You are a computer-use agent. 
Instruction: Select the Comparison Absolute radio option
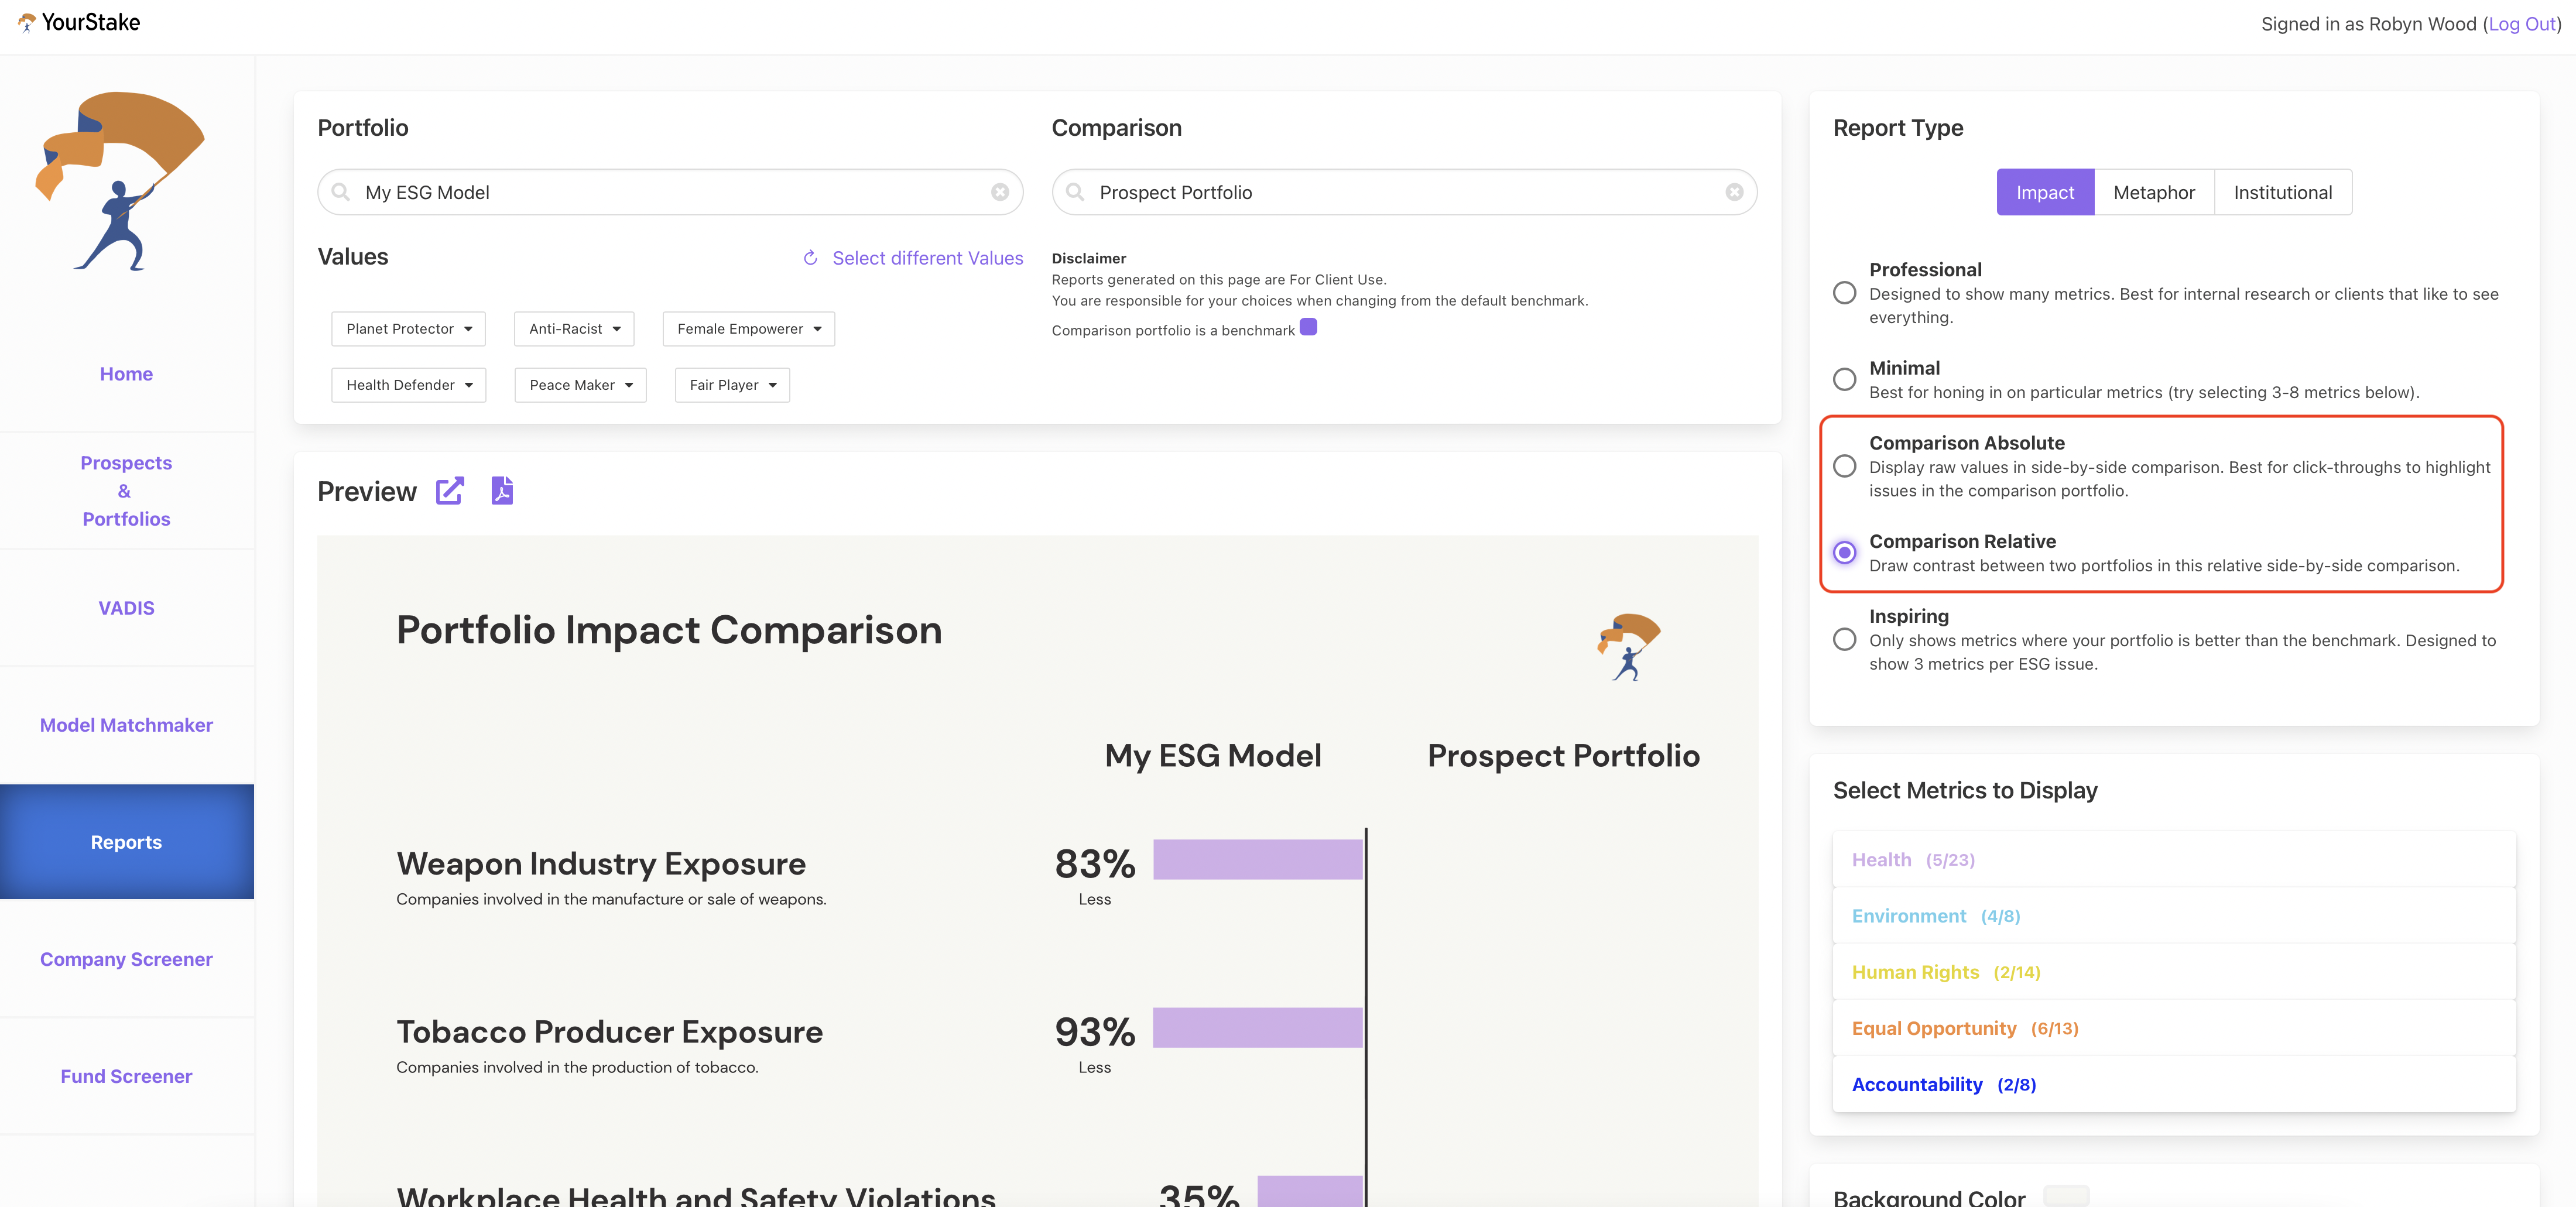click(1844, 466)
